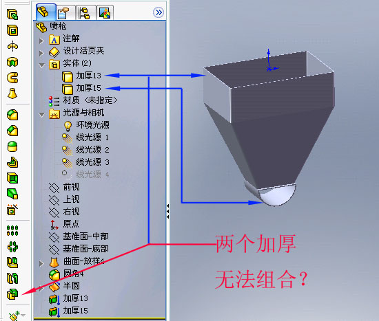Select the Rib tool
The image size is (379, 321).
click(12, 162)
